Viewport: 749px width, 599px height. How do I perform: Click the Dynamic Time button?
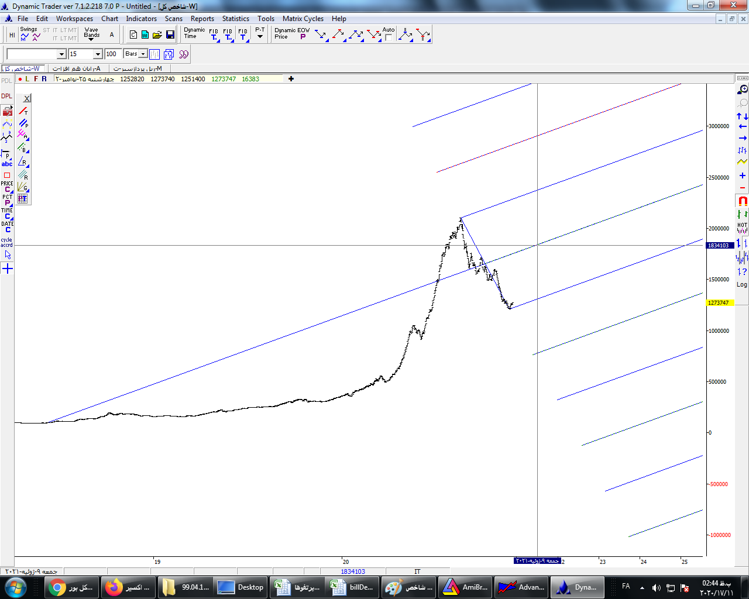(194, 33)
